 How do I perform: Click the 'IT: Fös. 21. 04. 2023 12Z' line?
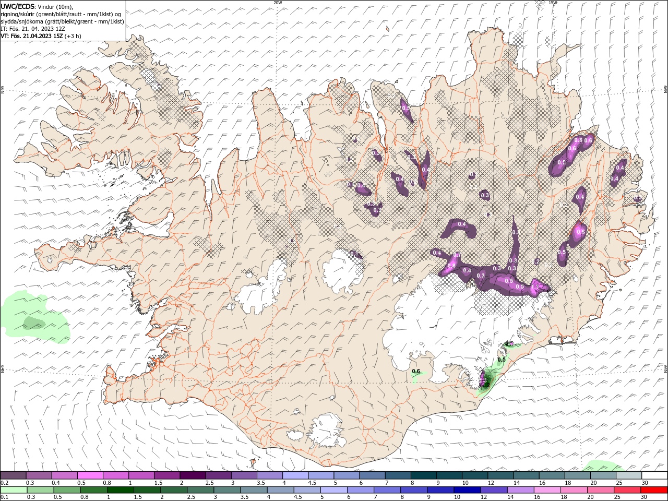(x=33, y=29)
